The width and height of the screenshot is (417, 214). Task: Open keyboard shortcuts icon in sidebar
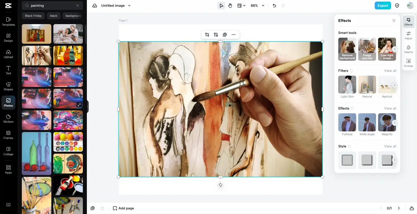tap(9, 205)
